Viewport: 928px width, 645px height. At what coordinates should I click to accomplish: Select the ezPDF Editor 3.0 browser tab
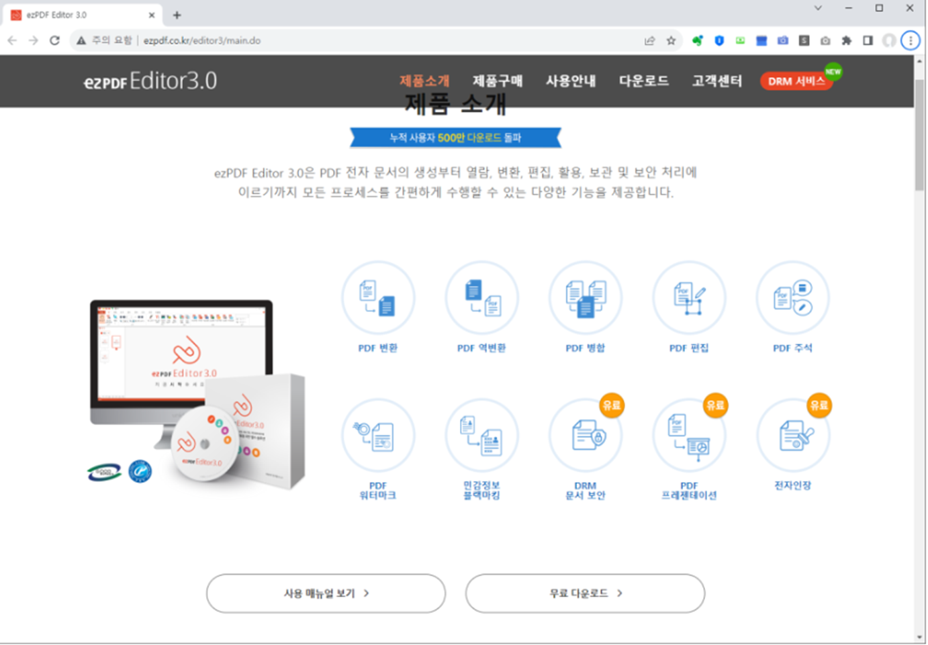(83, 15)
